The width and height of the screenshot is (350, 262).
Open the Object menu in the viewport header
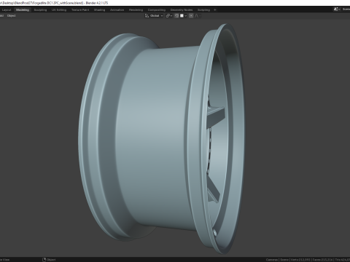[12, 16]
